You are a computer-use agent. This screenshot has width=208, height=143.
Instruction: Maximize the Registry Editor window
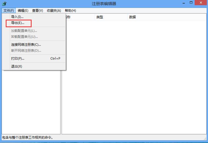tap(191, 3)
